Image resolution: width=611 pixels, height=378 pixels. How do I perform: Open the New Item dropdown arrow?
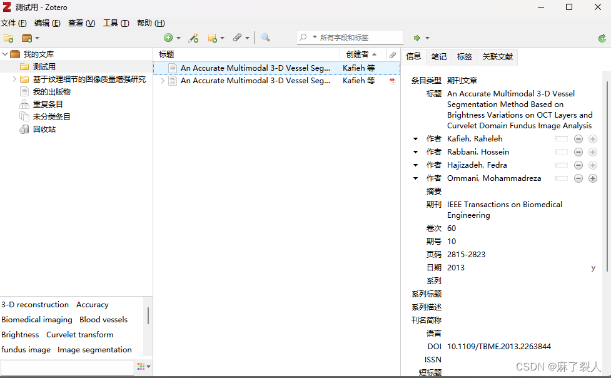tap(178, 38)
